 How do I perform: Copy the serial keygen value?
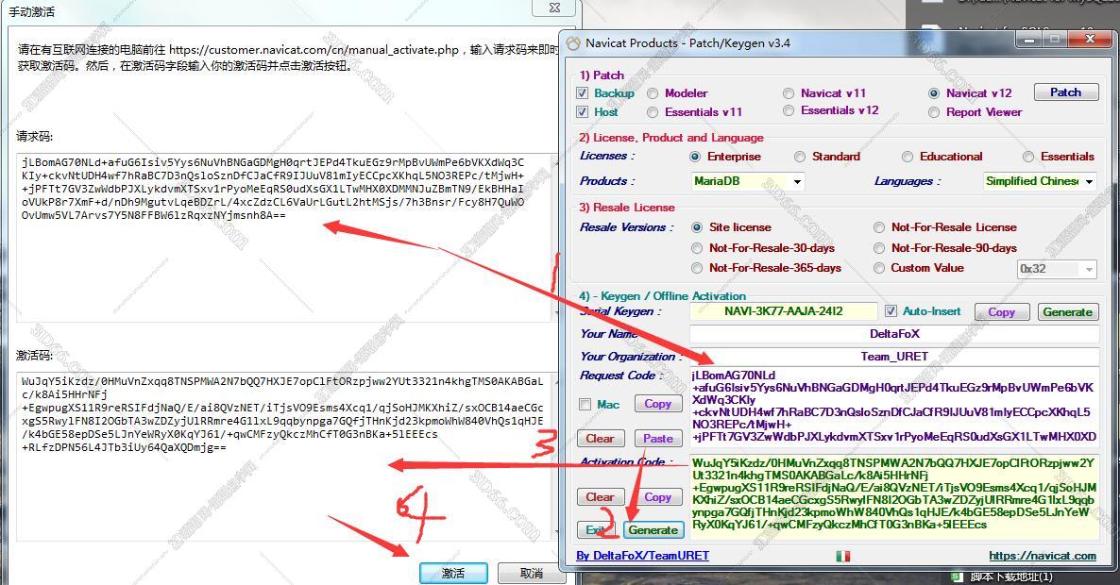(1001, 311)
